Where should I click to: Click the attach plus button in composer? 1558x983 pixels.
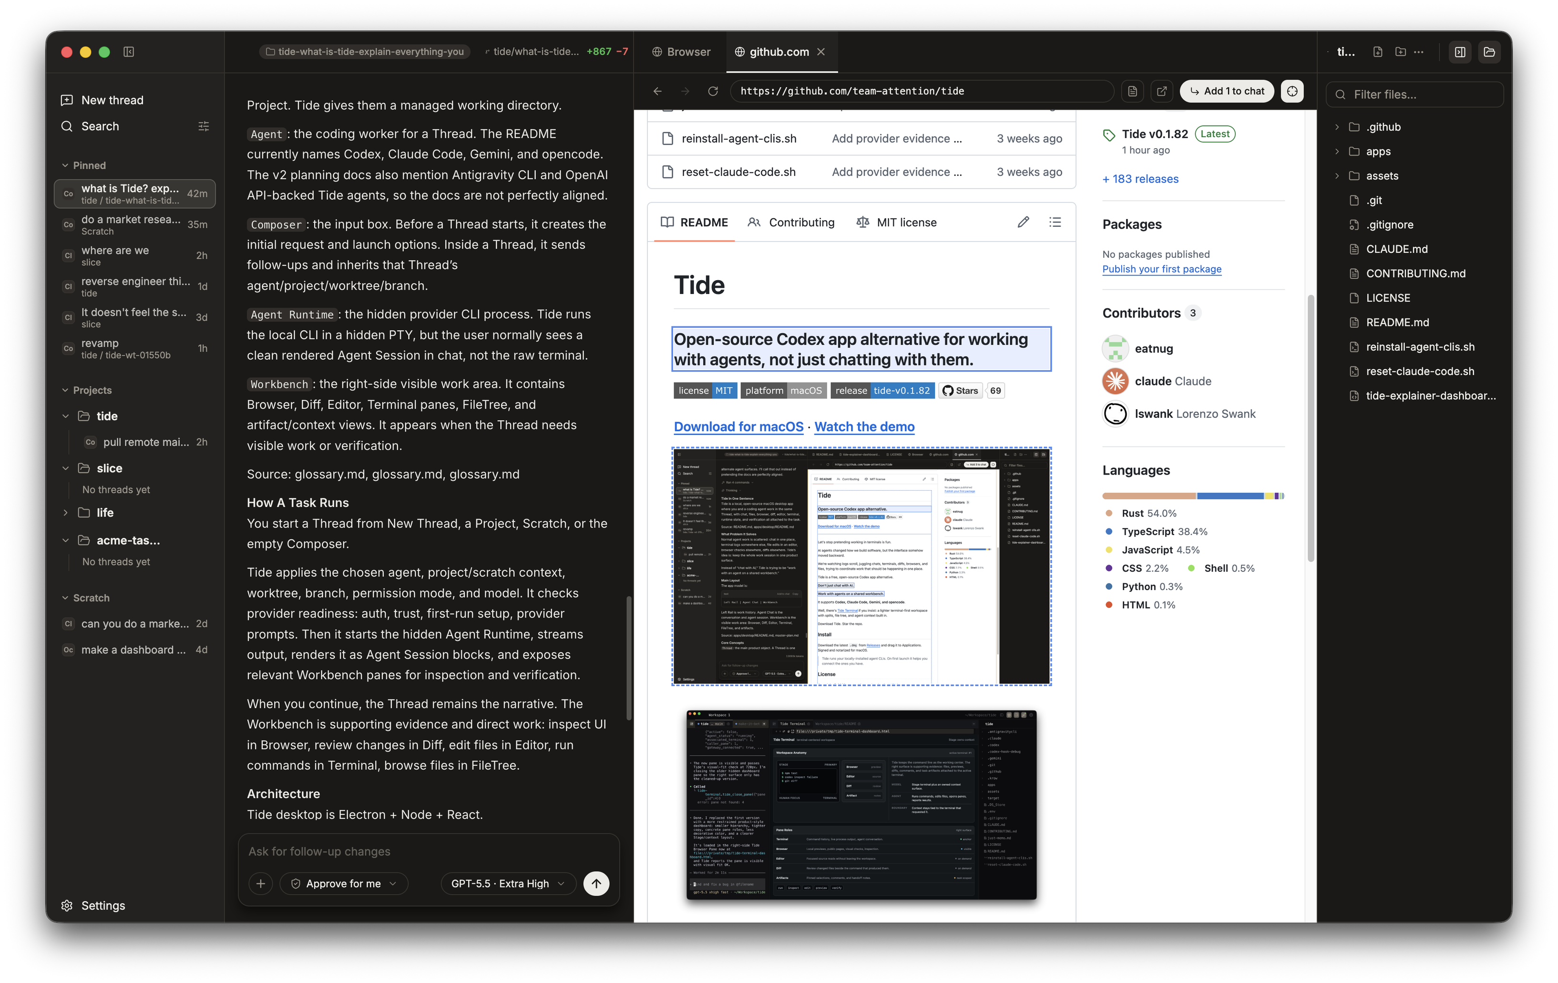tap(260, 883)
